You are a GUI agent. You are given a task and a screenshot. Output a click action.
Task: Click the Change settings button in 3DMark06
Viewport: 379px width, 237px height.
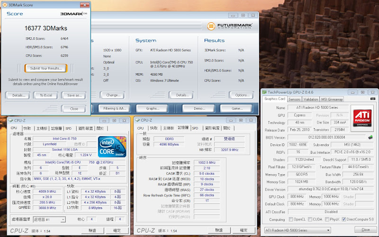pyautogui.click(x=112, y=95)
